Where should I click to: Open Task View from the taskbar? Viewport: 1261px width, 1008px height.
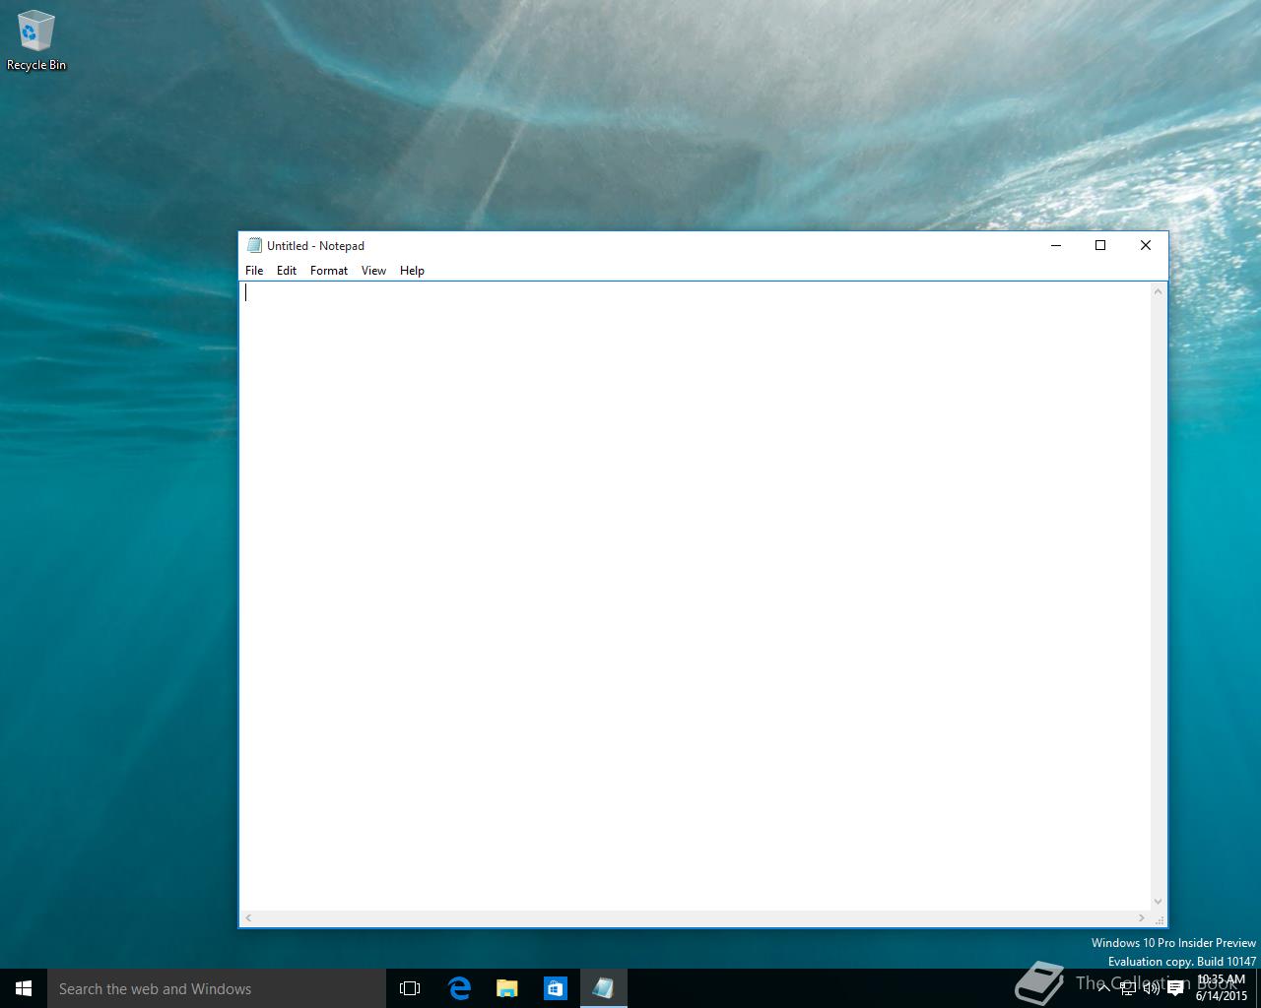pos(410,988)
